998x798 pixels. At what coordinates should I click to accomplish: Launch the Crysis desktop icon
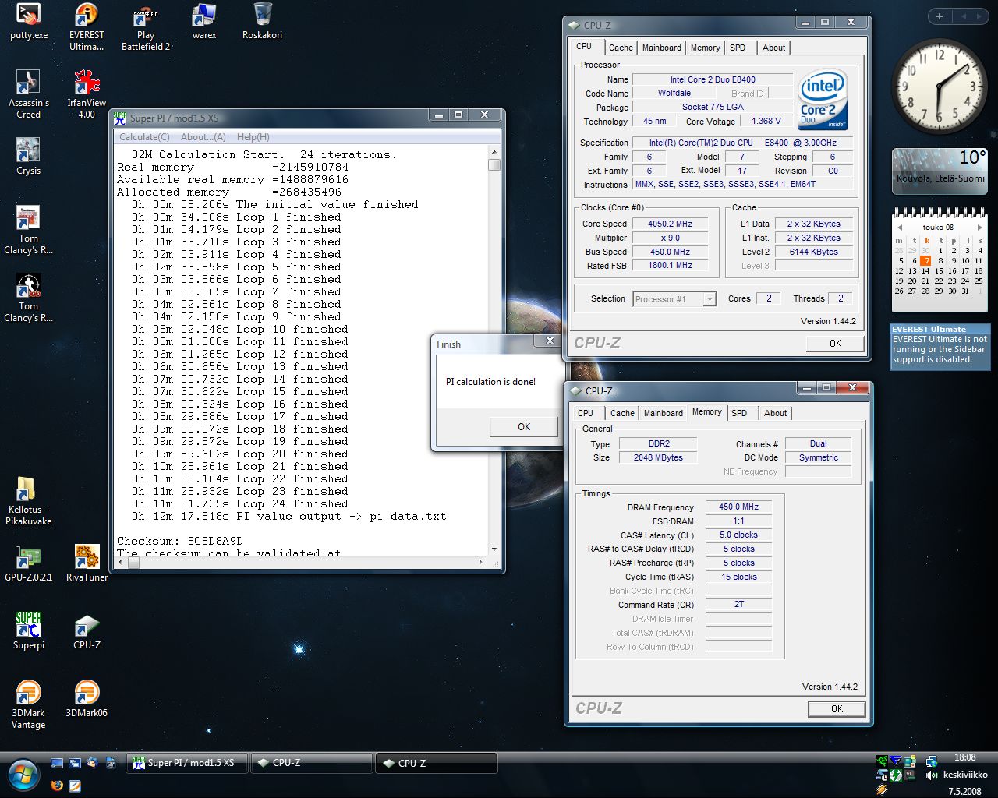click(29, 157)
